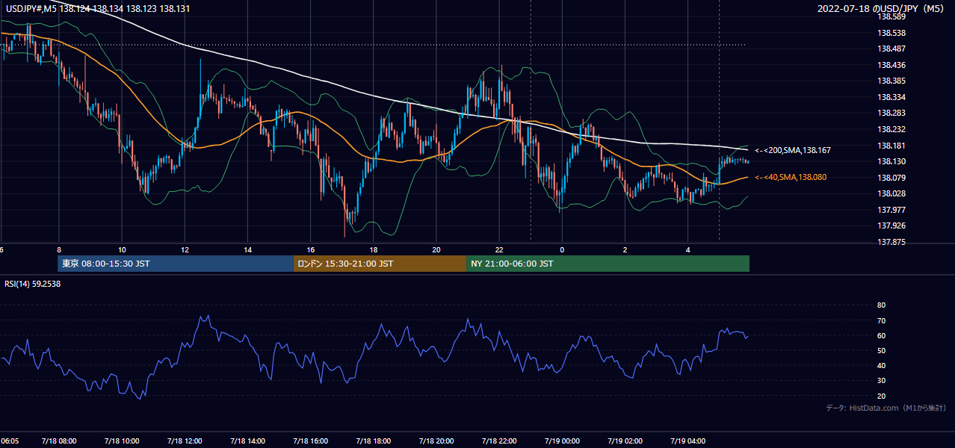Viewport: 955px width, 448px height.
Task: Click price axis value 138.079
Action: pos(892,178)
